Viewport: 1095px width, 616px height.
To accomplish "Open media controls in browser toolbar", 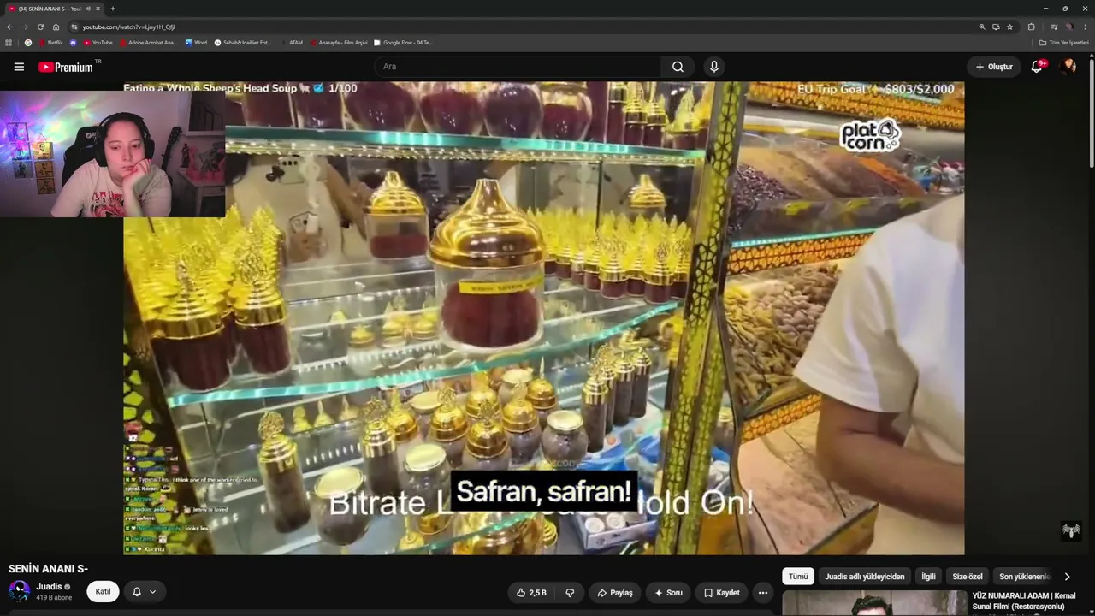I will (x=1054, y=27).
